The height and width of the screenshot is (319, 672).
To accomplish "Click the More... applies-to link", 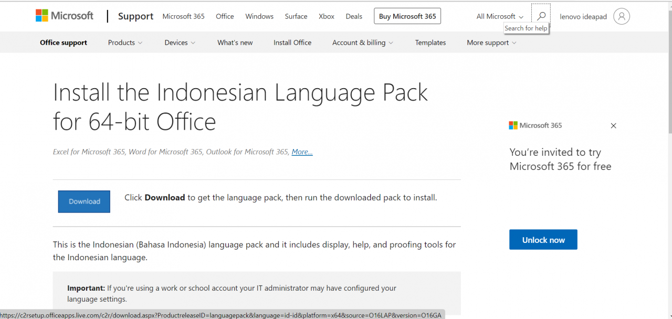I will click(302, 152).
